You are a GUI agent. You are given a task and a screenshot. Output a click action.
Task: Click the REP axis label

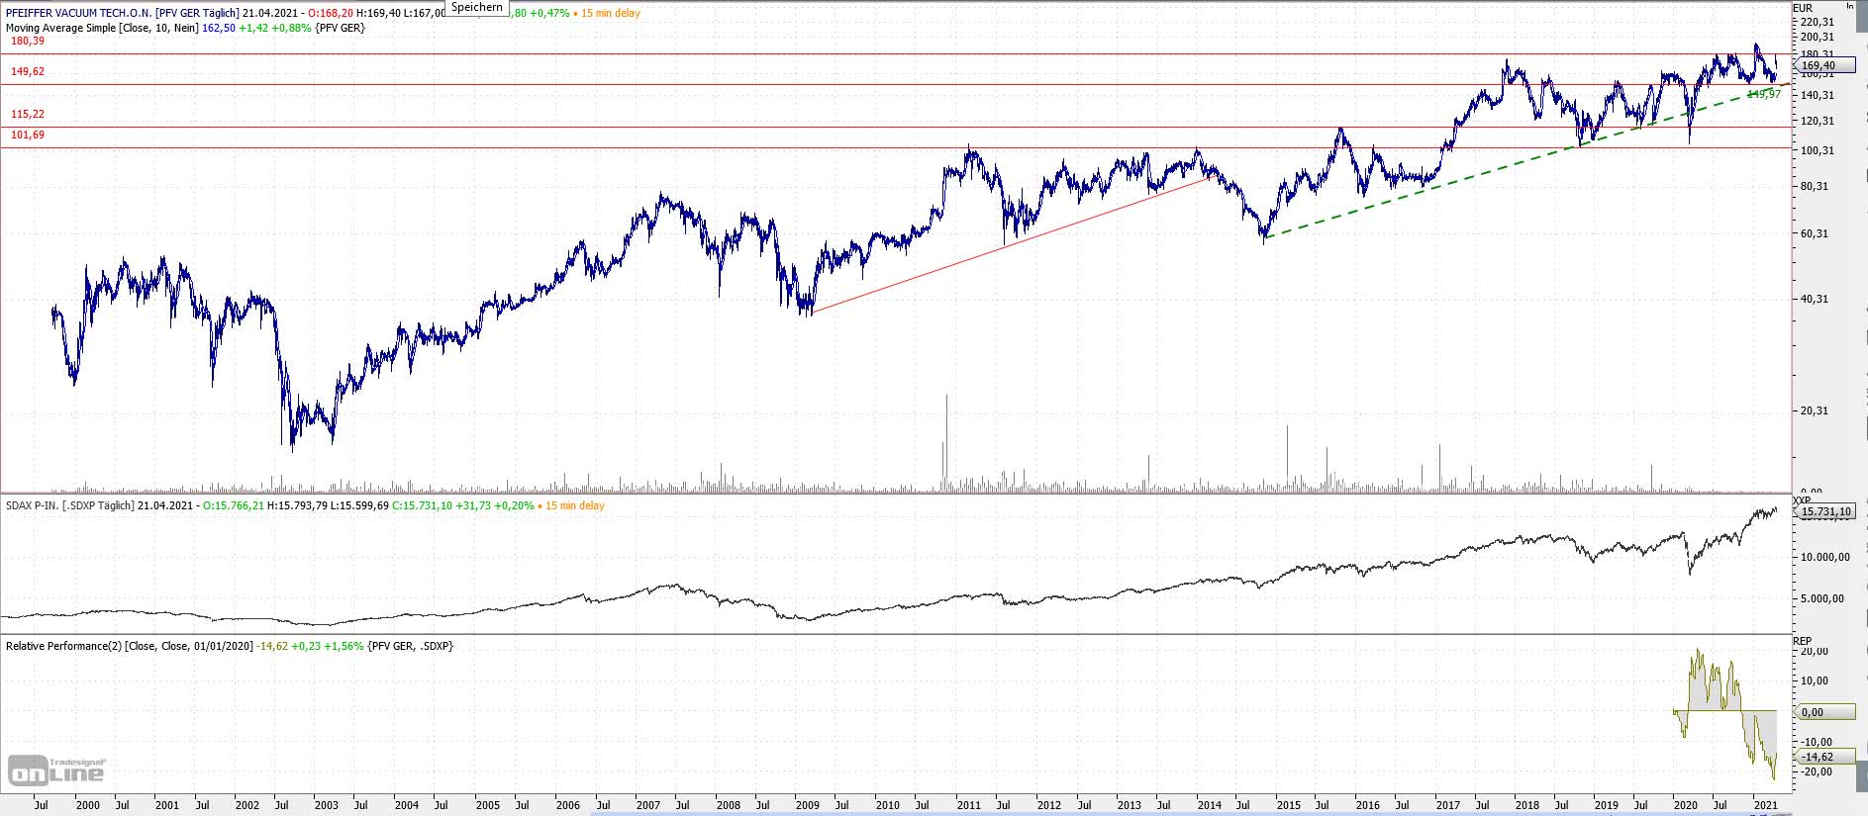(x=1803, y=641)
